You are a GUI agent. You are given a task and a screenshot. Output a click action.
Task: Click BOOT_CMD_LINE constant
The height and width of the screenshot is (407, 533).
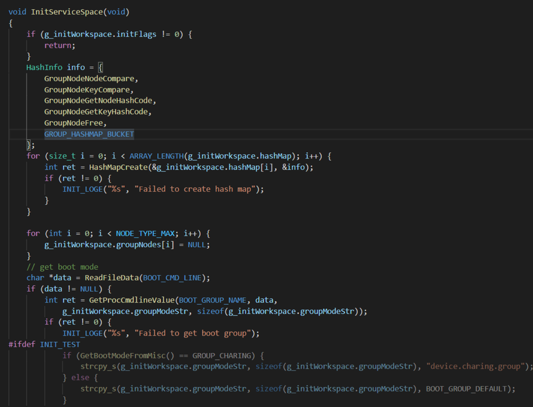(172, 278)
